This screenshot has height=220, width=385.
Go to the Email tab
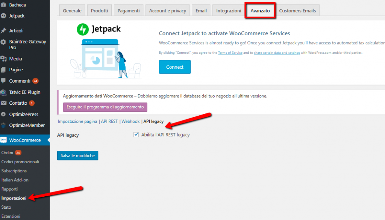(201, 11)
